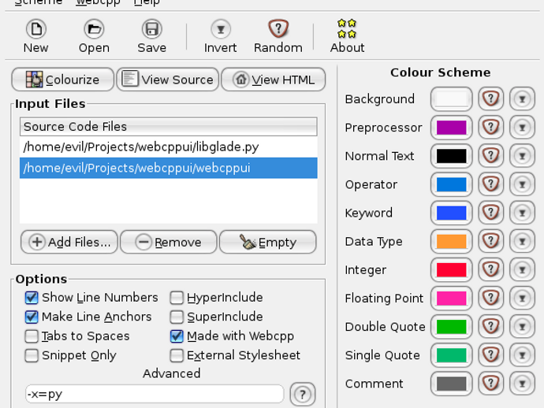The image size is (544, 408).
Task: Invert the Comment colour
Action: 522,383
